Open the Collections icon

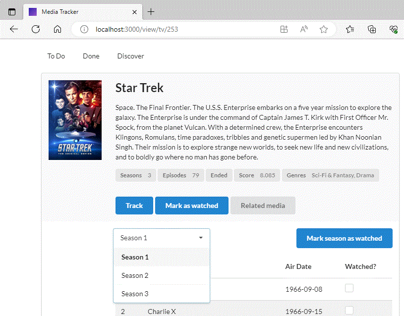(x=372, y=29)
